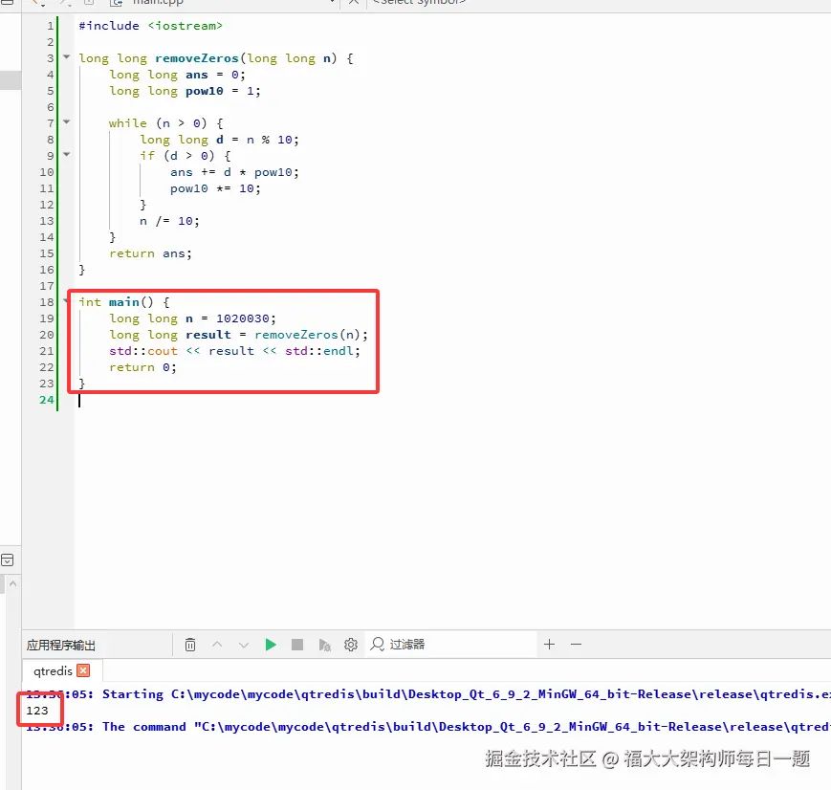This screenshot has height=790, width=831.
Task: Click the "removeZeros(n)" call on line 20
Action: [307, 335]
